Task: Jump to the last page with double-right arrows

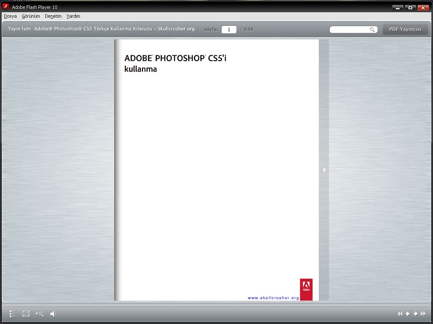Action: [423, 314]
